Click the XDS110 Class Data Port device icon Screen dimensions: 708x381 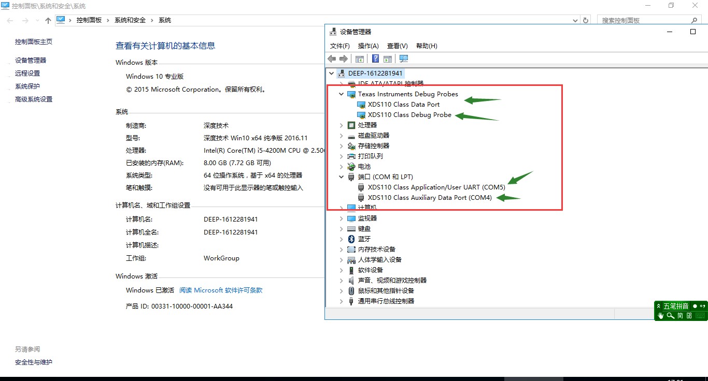point(361,105)
